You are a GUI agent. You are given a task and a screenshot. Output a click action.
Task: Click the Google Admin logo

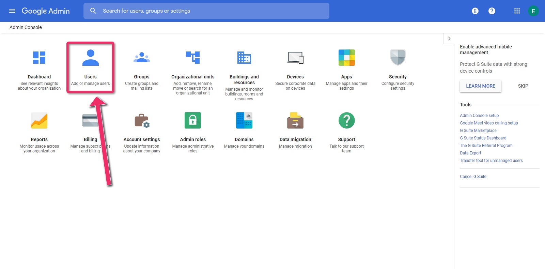pos(46,11)
